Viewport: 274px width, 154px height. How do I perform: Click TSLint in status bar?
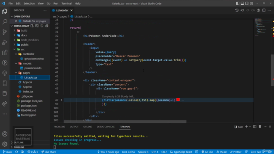click(222, 152)
